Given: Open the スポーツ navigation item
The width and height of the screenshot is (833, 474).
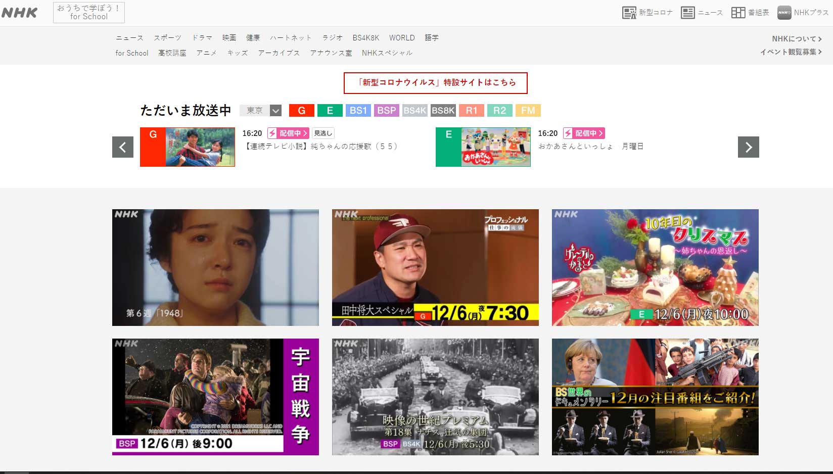Looking at the screenshot, I should (168, 38).
